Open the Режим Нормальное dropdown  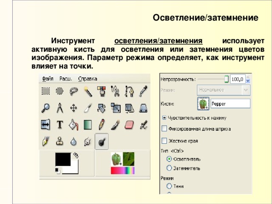[224, 90]
